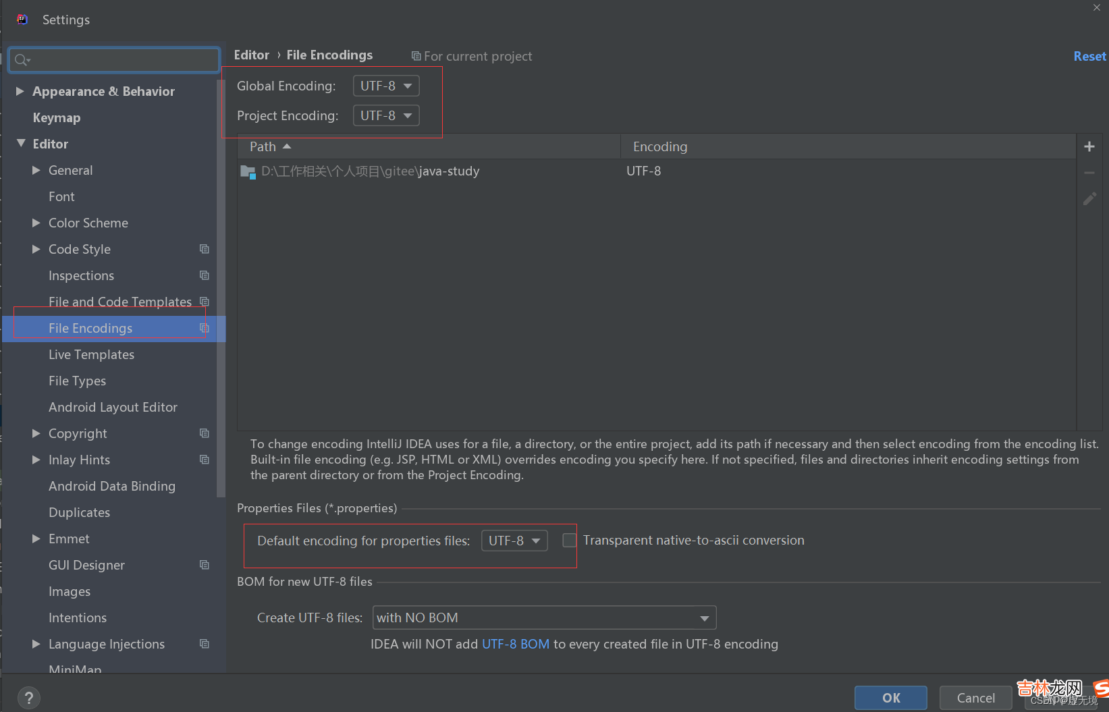1109x712 pixels.
Task: Select Font settings page
Action: pos(61,196)
